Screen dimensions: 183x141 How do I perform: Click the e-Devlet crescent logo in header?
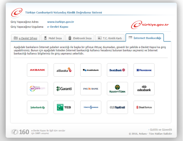(x=17, y=12)
